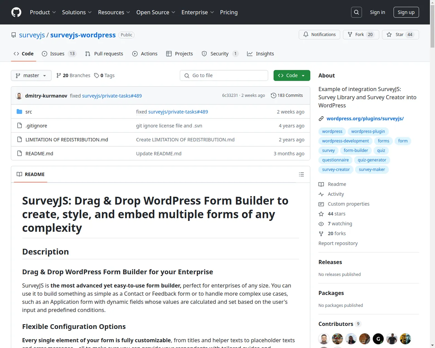This screenshot has height=348, width=435.
Task: Expand the Open Source menu
Action: pos(156,12)
